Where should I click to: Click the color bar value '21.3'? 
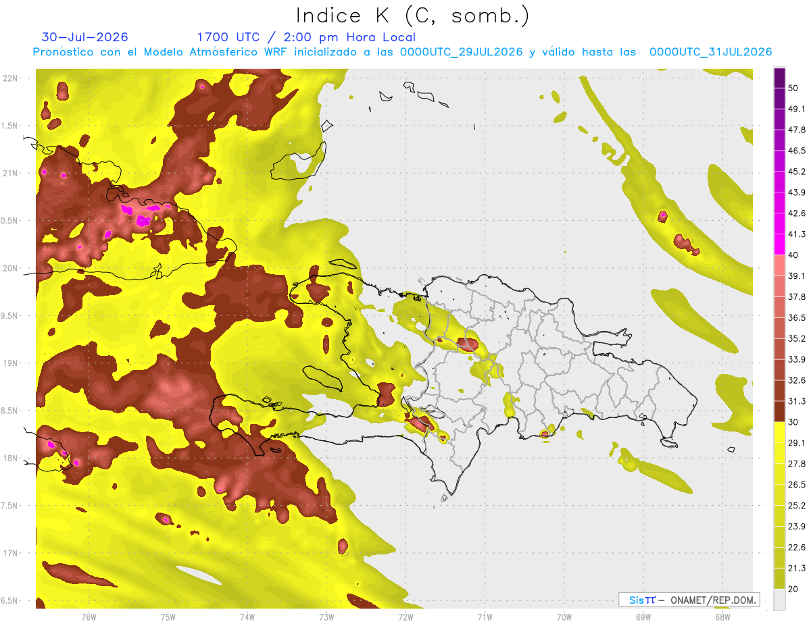coord(797,568)
